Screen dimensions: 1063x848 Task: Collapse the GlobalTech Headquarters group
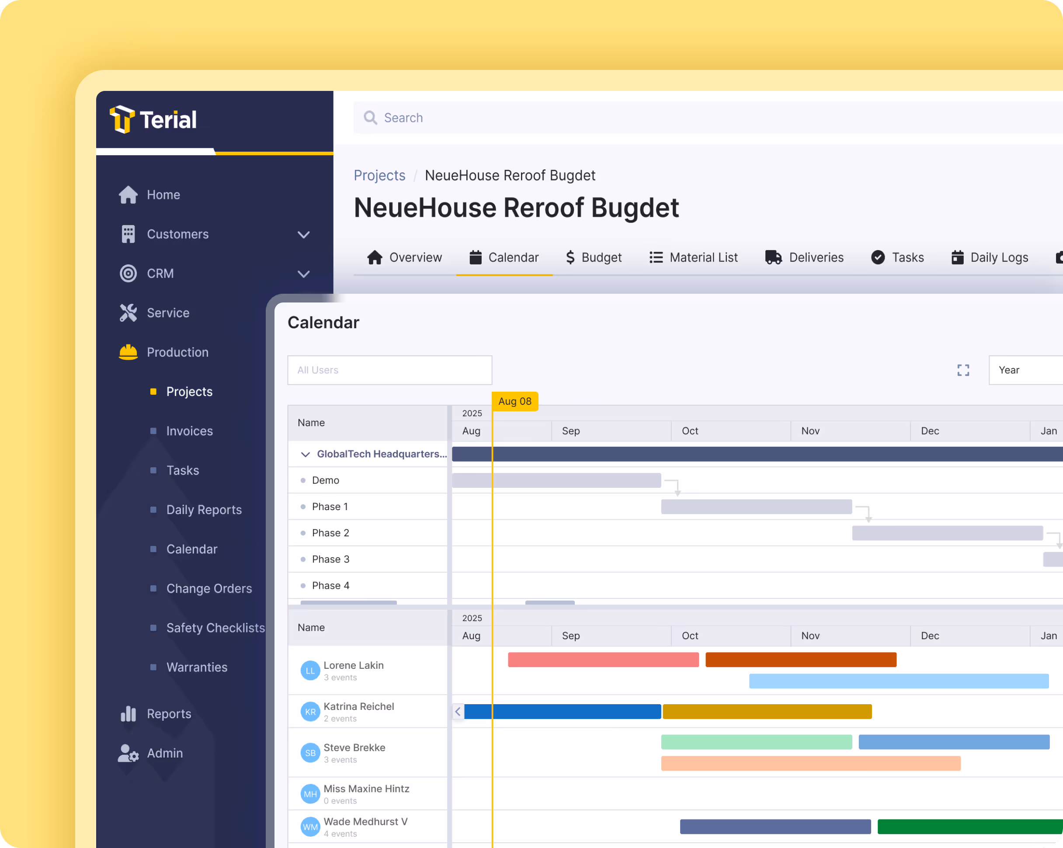pos(305,454)
